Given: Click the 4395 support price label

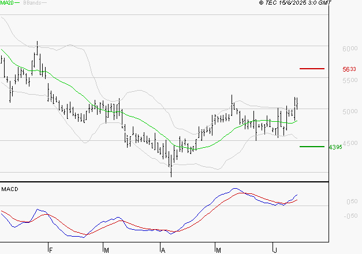Looking at the screenshot, I should coord(336,147).
